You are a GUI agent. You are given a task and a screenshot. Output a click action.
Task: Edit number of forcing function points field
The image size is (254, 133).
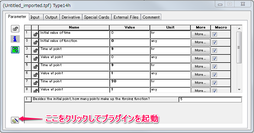(210, 100)
